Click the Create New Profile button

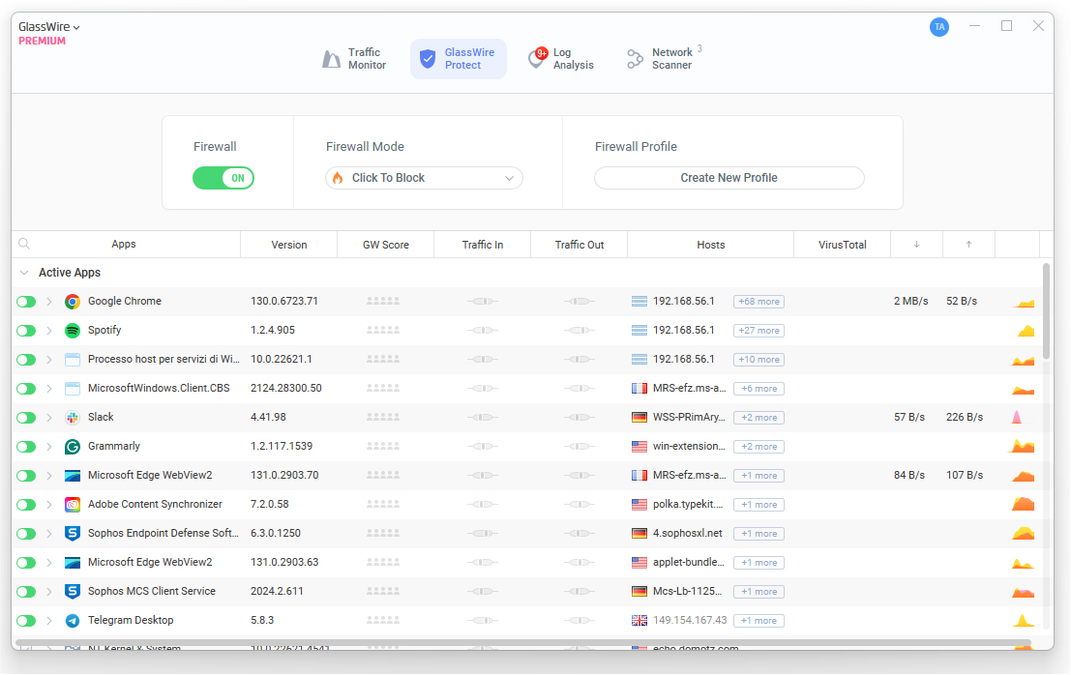pyautogui.click(x=729, y=178)
